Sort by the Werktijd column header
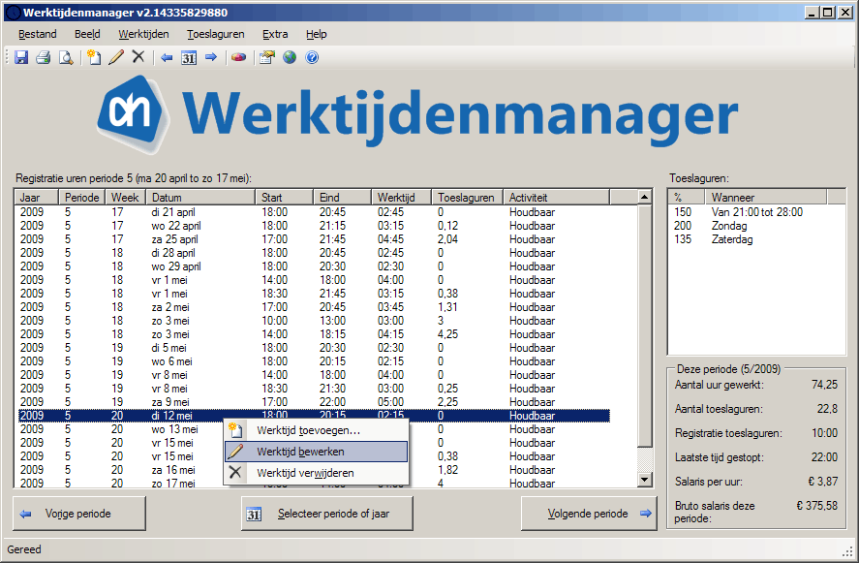 point(402,198)
